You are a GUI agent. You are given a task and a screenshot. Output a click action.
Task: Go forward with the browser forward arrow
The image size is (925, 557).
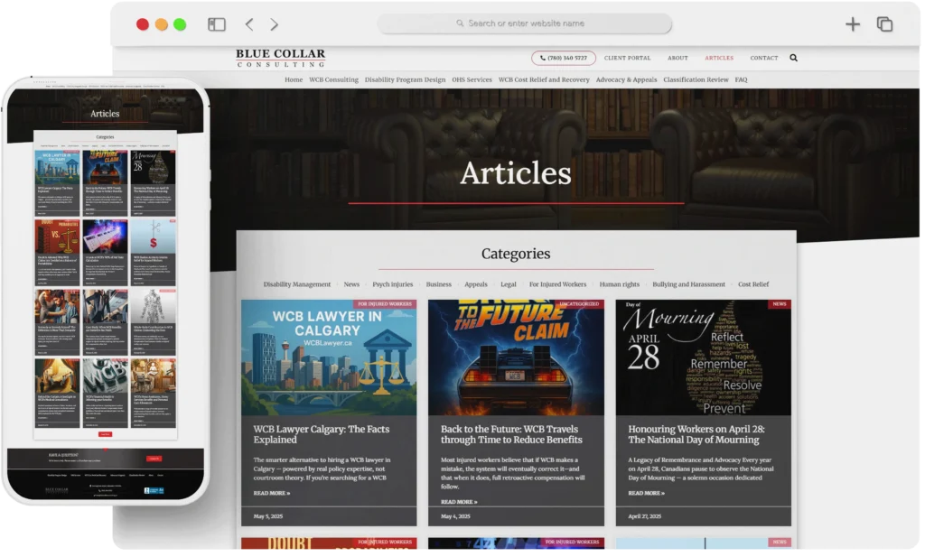coord(275,24)
